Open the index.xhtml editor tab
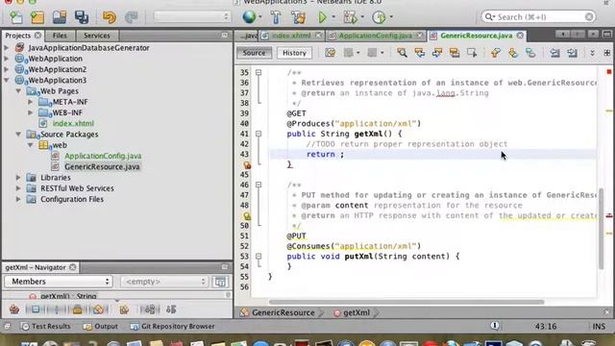The image size is (615, 346). tap(291, 36)
